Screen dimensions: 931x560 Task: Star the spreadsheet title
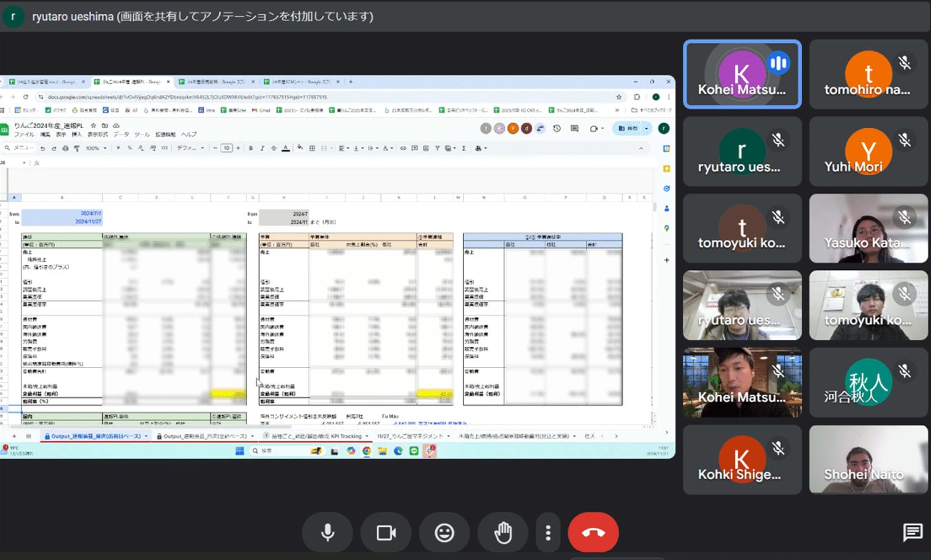click(x=93, y=126)
